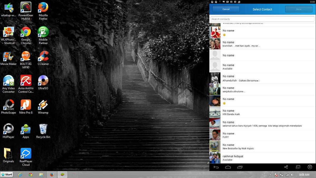Open the UltraISO desktop icon
This screenshot has width=316, height=178.
coord(43,82)
